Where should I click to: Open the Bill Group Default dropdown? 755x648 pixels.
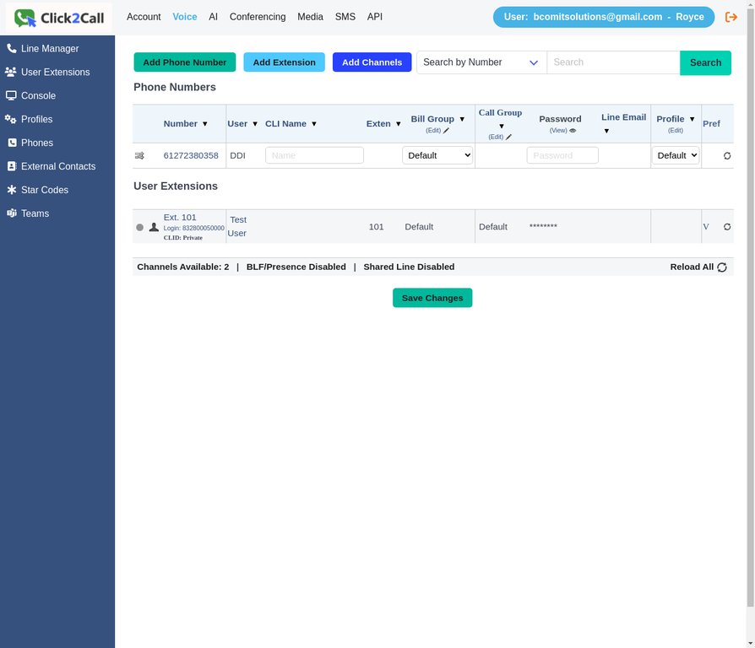437,155
